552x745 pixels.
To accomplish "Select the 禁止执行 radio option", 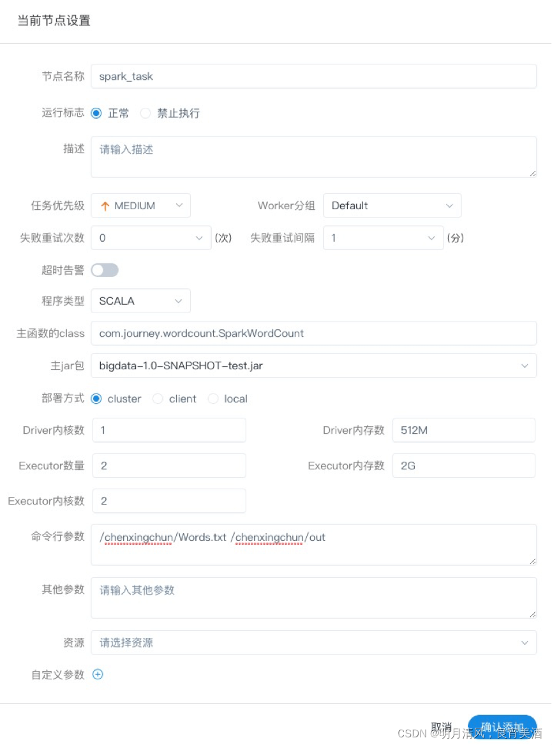I will tap(145, 113).
